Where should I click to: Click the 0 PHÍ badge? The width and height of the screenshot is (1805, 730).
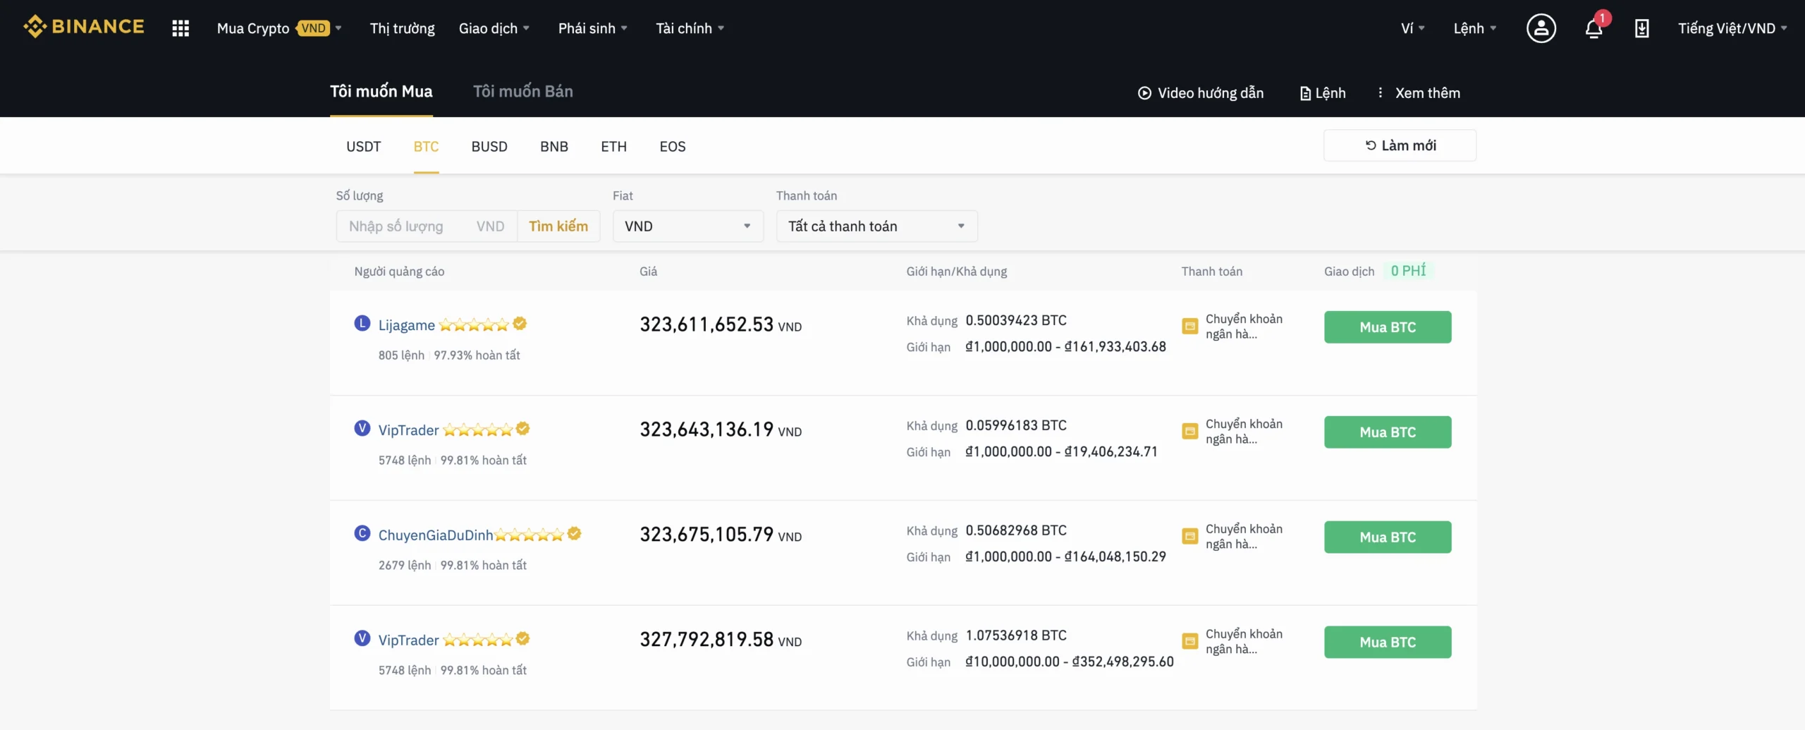(1408, 271)
